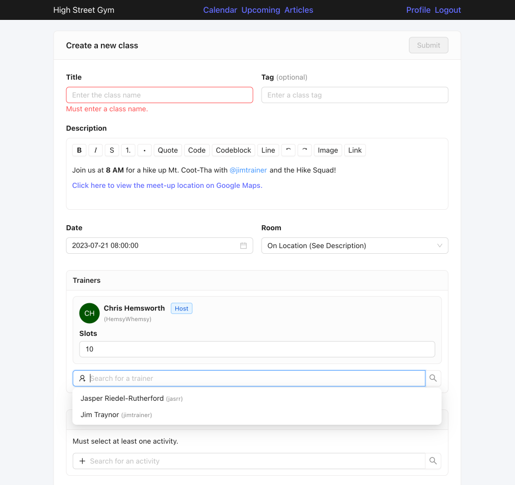The width and height of the screenshot is (515, 485).
Task: Open the Google Maps meet-up location link
Action: (167, 185)
